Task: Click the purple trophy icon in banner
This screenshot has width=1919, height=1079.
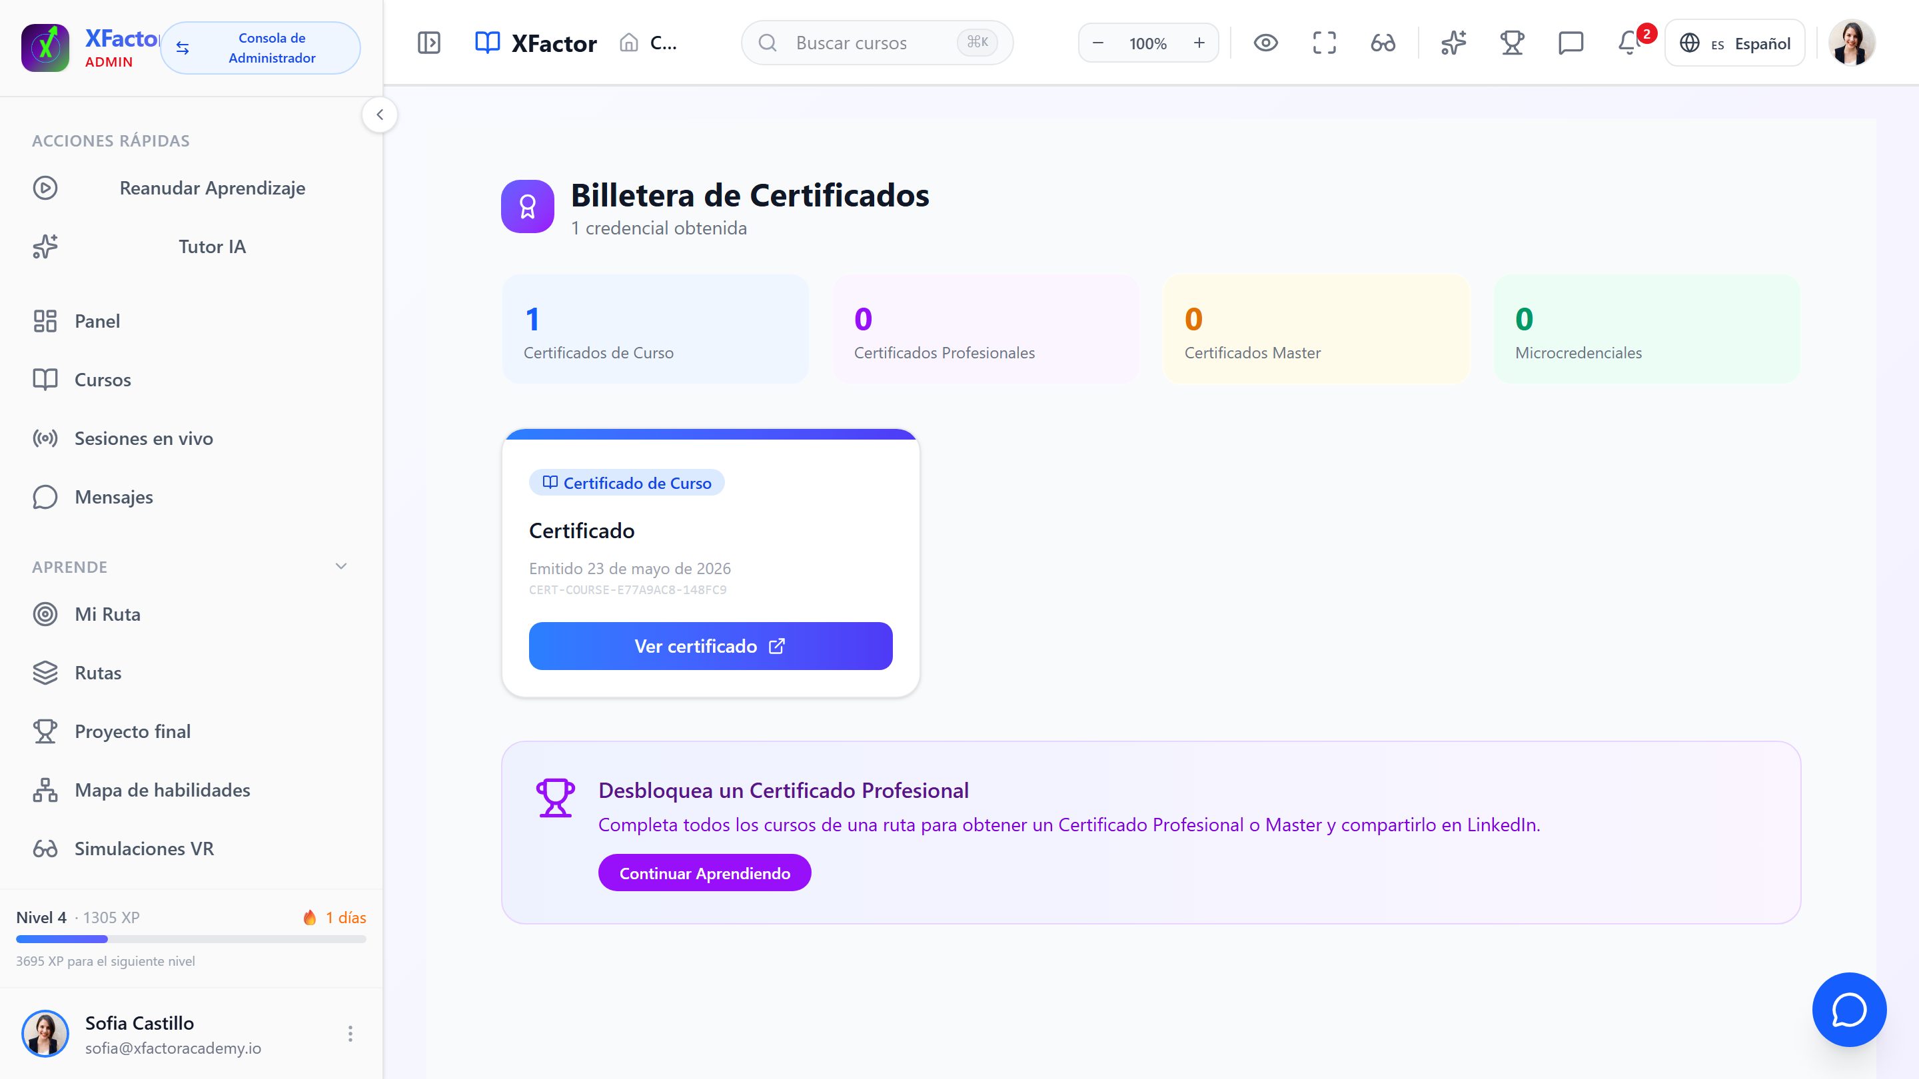Action: pyautogui.click(x=555, y=797)
